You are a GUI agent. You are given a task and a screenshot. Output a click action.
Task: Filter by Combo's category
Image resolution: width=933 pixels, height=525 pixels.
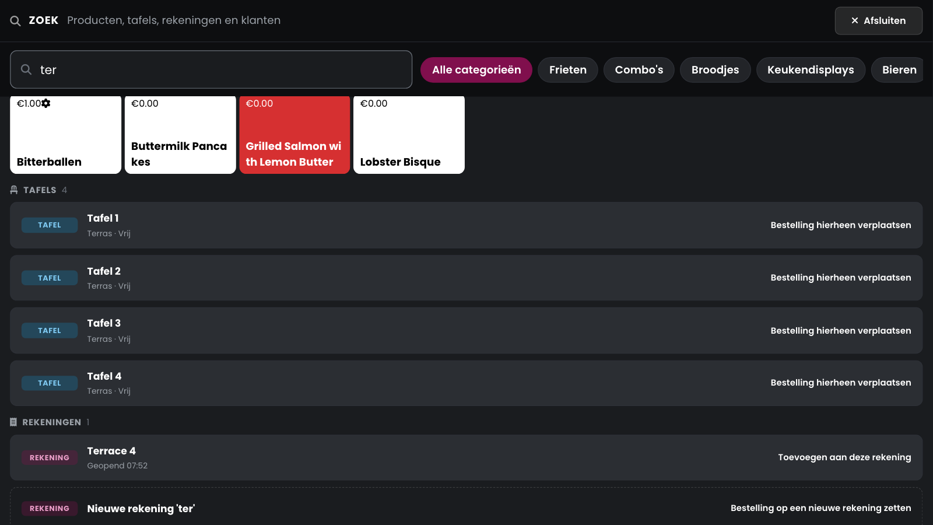[639, 70]
